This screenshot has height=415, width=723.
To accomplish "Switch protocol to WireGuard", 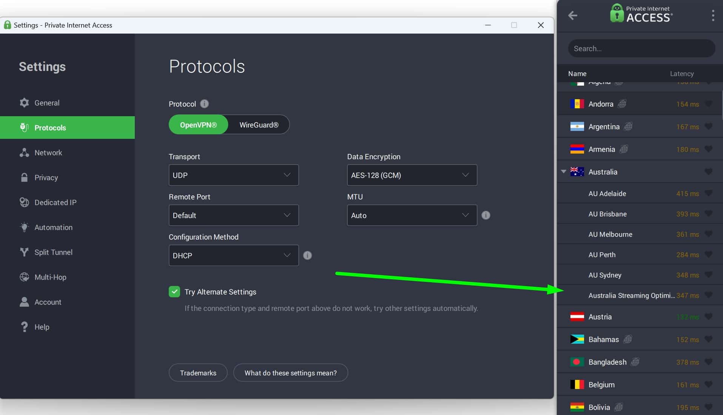I will point(259,125).
